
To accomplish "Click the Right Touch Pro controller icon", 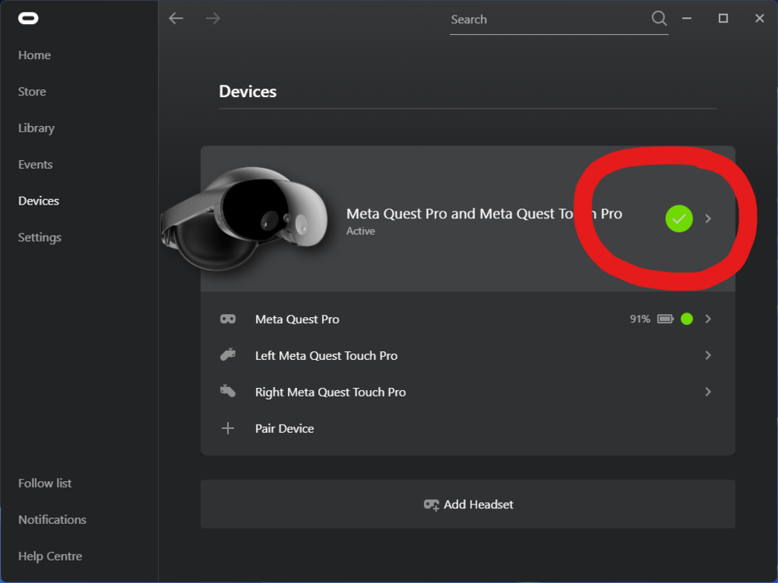I will [228, 391].
